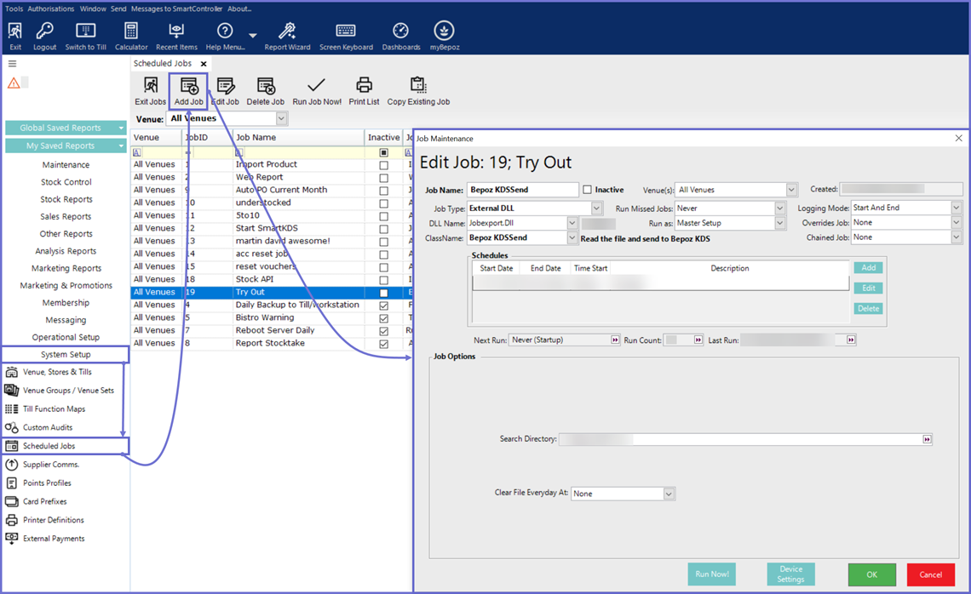Click the Run Now! button
The height and width of the screenshot is (594, 971).
711,574
